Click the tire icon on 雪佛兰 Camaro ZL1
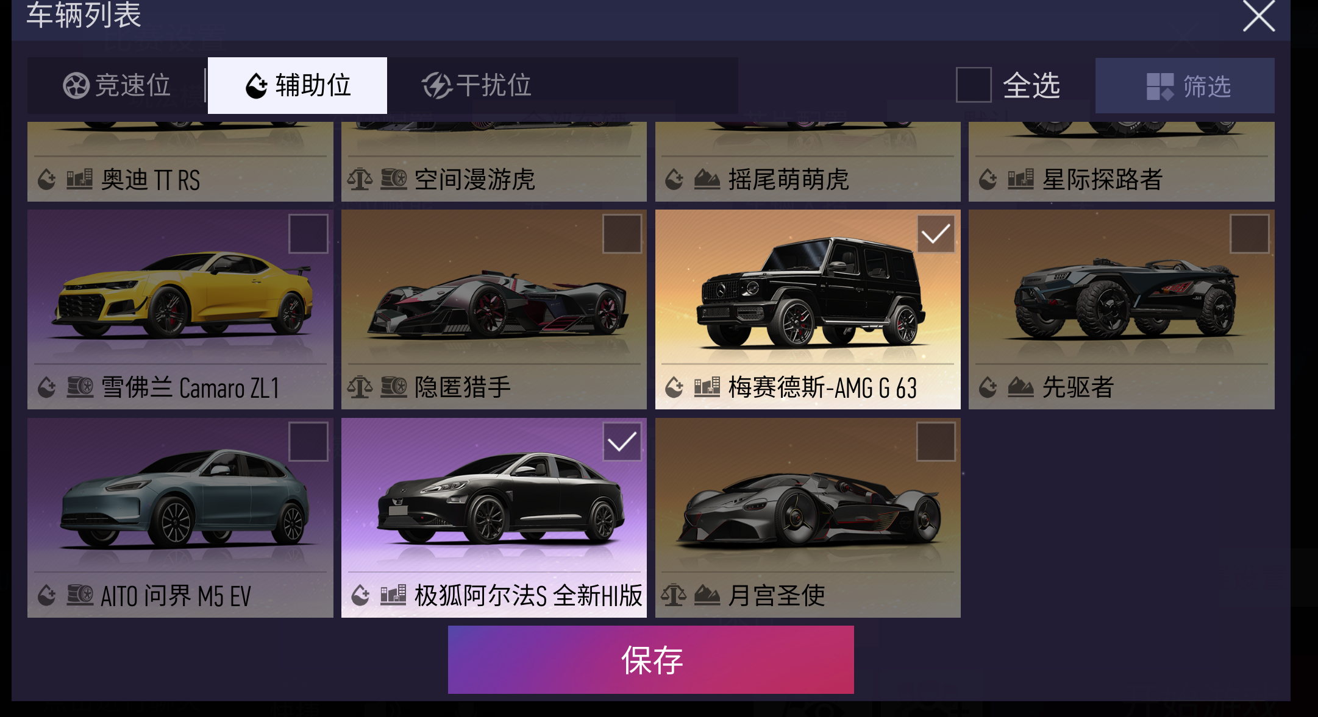Viewport: 1318px width, 717px height. 80,387
